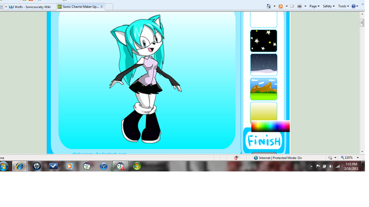Open the HP taskbar icon
The height and width of the screenshot is (207, 369).
[36, 166]
